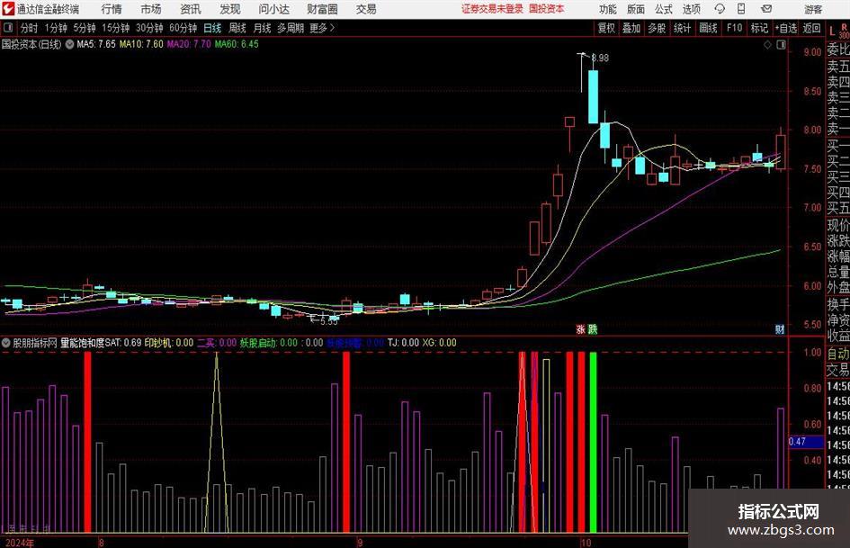Toggle 复权 price adjustment
The height and width of the screenshot is (548, 850).
point(606,28)
